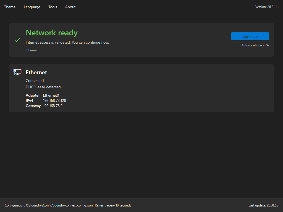This screenshot has width=283, height=212.
Task: Click the Refresh every 10 seconds text
Action: pyautogui.click(x=113, y=205)
